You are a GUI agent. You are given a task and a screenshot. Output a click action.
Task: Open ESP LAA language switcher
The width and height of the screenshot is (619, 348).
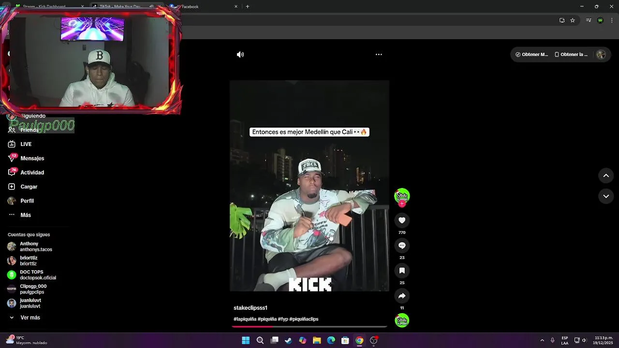coord(565,340)
